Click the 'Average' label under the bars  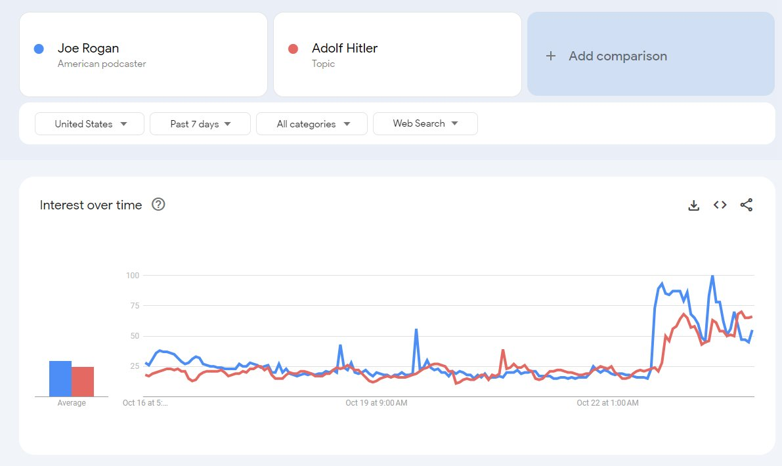tap(72, 403)
